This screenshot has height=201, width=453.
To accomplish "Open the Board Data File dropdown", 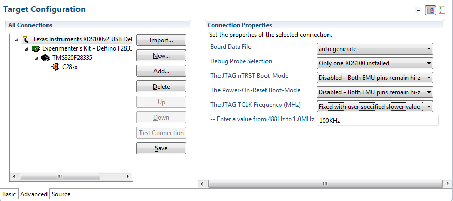I will [x=374, y=49].
